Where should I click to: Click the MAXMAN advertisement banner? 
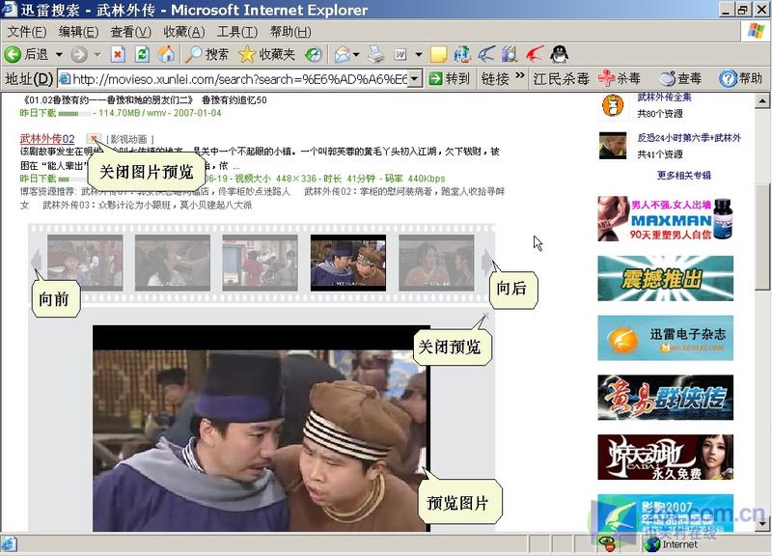pos(665,219)
